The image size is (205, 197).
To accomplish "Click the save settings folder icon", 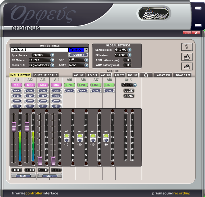I will (x=186, y=66).
